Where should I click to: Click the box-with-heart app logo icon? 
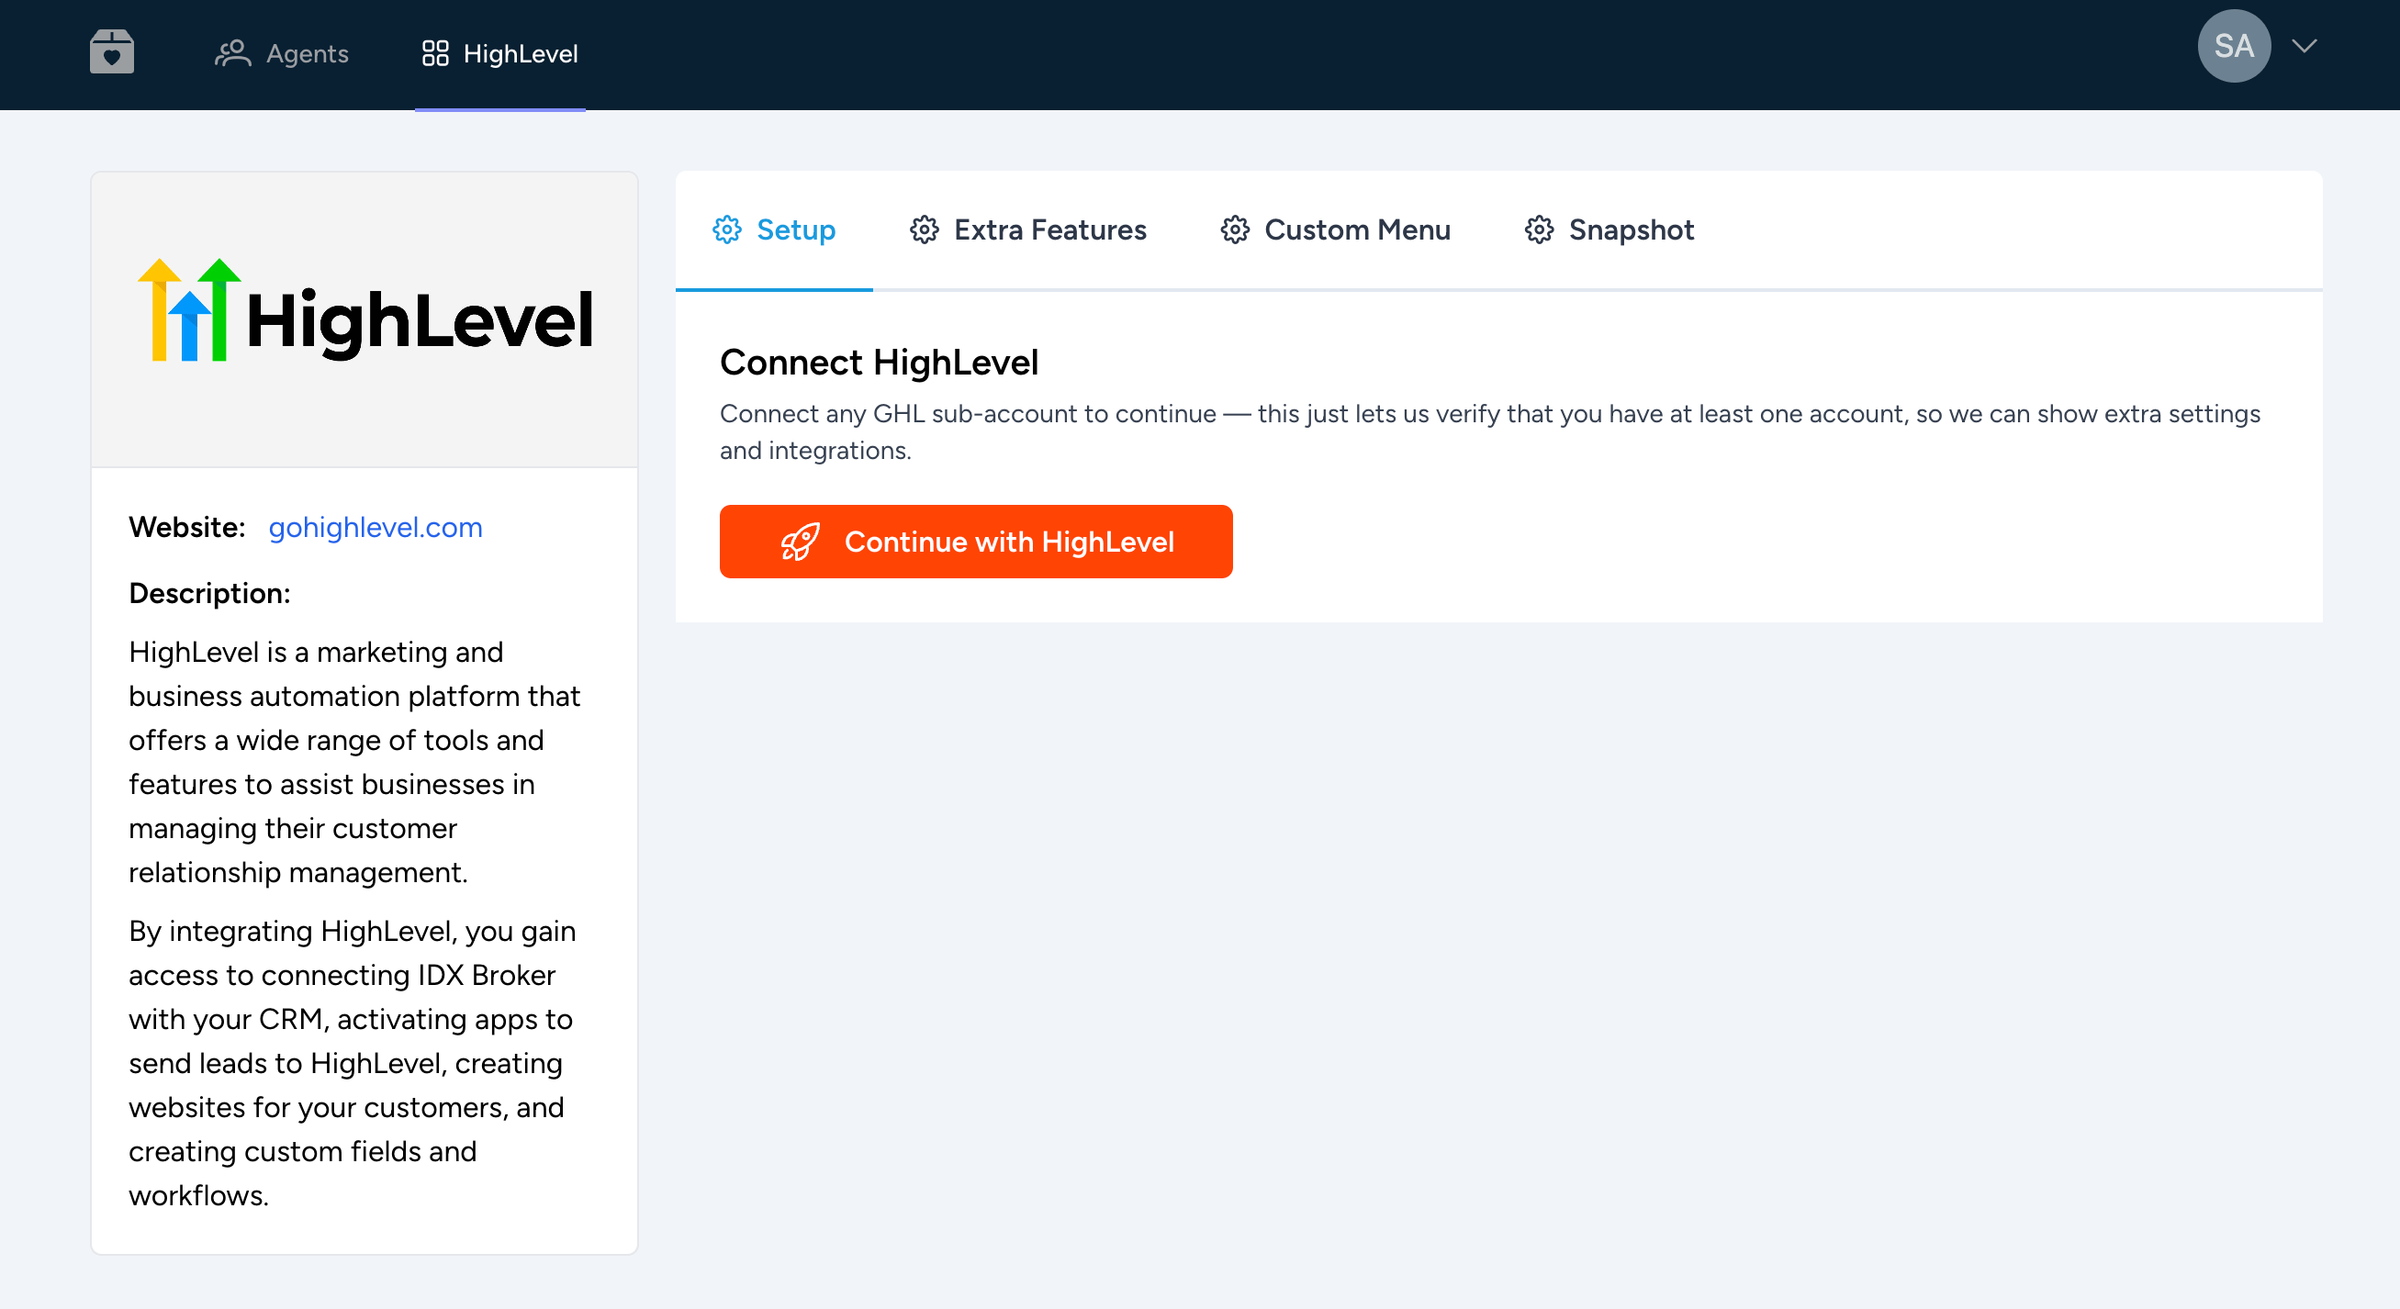(x=112, y=51)
